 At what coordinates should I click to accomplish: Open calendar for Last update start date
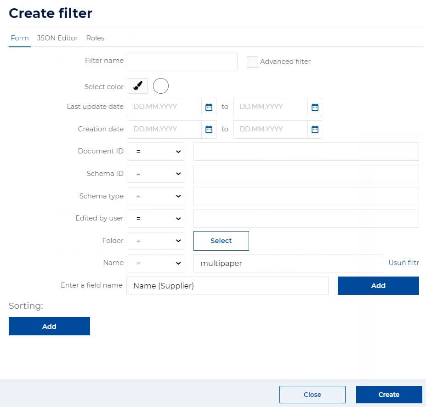tap(209, 107)
